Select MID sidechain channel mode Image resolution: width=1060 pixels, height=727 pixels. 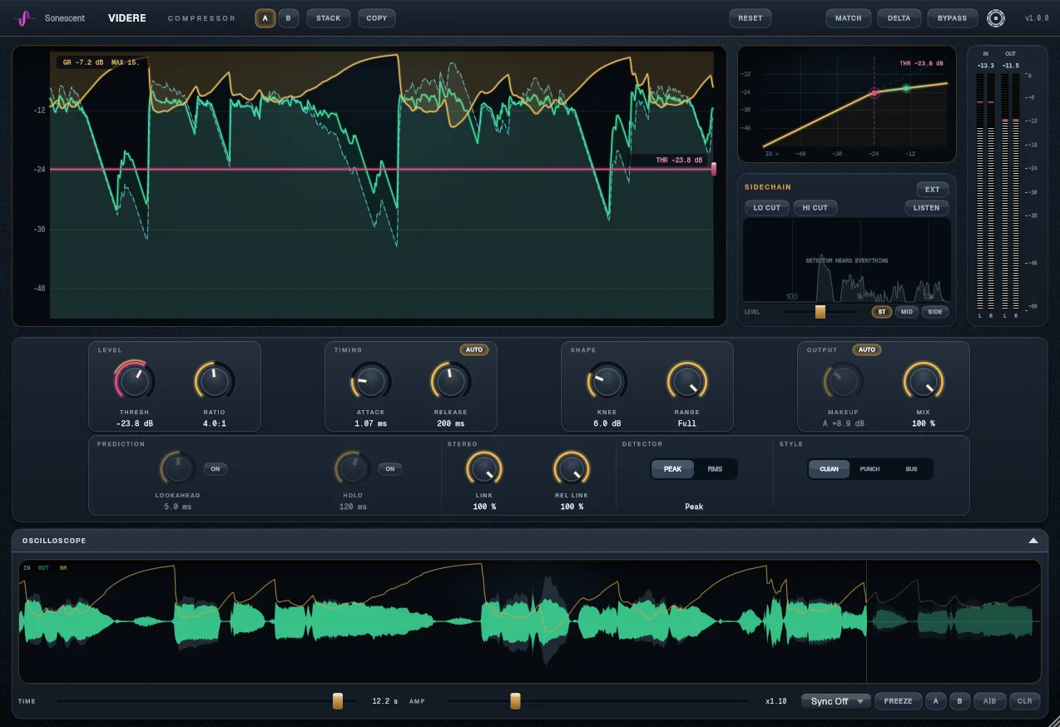coord(906,312)
